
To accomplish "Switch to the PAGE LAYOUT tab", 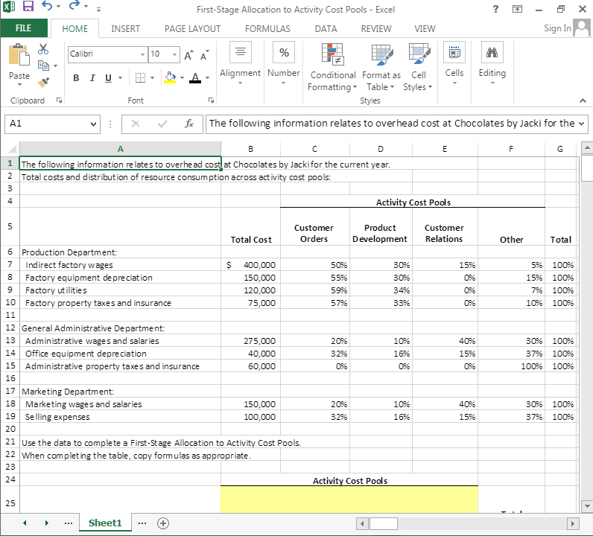I will 192,29.
